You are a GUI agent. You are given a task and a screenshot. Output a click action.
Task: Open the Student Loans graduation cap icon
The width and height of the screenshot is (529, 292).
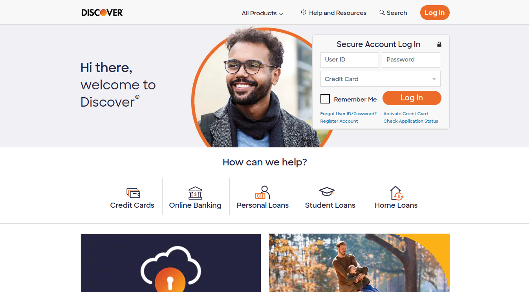coord(327,191)
